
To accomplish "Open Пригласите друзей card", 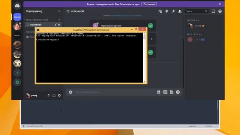I will (x=123, y=26).
